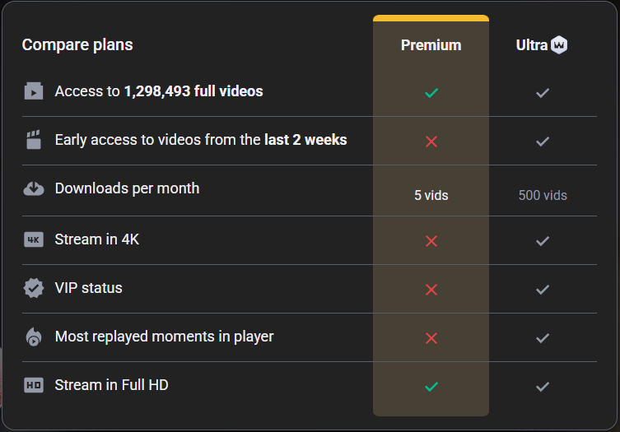Image resolution: width=620 pixels, height=432 pixels.
Task: Click Premium green check for Full HD
Action: [x=431, y=386]
